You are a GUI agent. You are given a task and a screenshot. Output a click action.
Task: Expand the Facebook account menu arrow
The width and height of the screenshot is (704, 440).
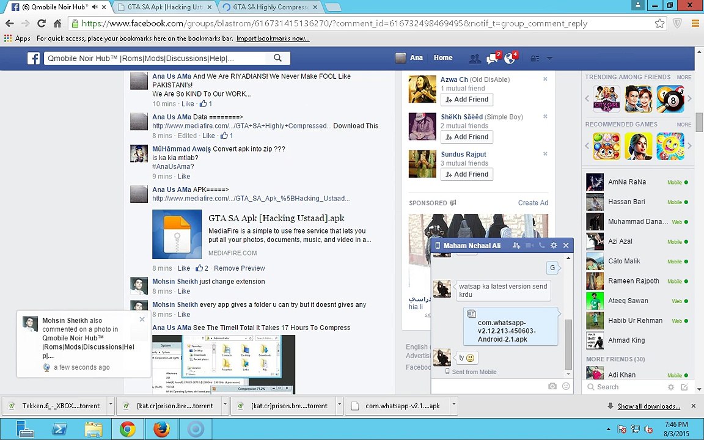click(x=549, y=59)
